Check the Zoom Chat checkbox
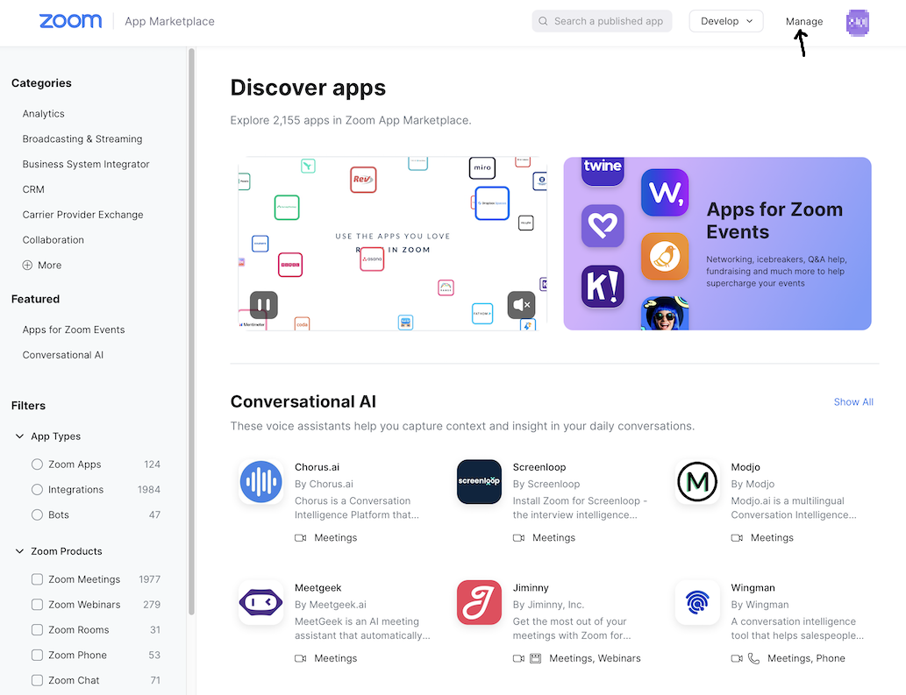This screenshot has height=695, width=906. tap(37, 681)
